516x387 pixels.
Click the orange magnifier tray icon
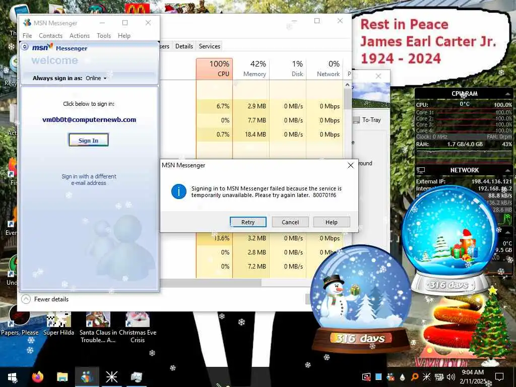[x=414, y=377]
